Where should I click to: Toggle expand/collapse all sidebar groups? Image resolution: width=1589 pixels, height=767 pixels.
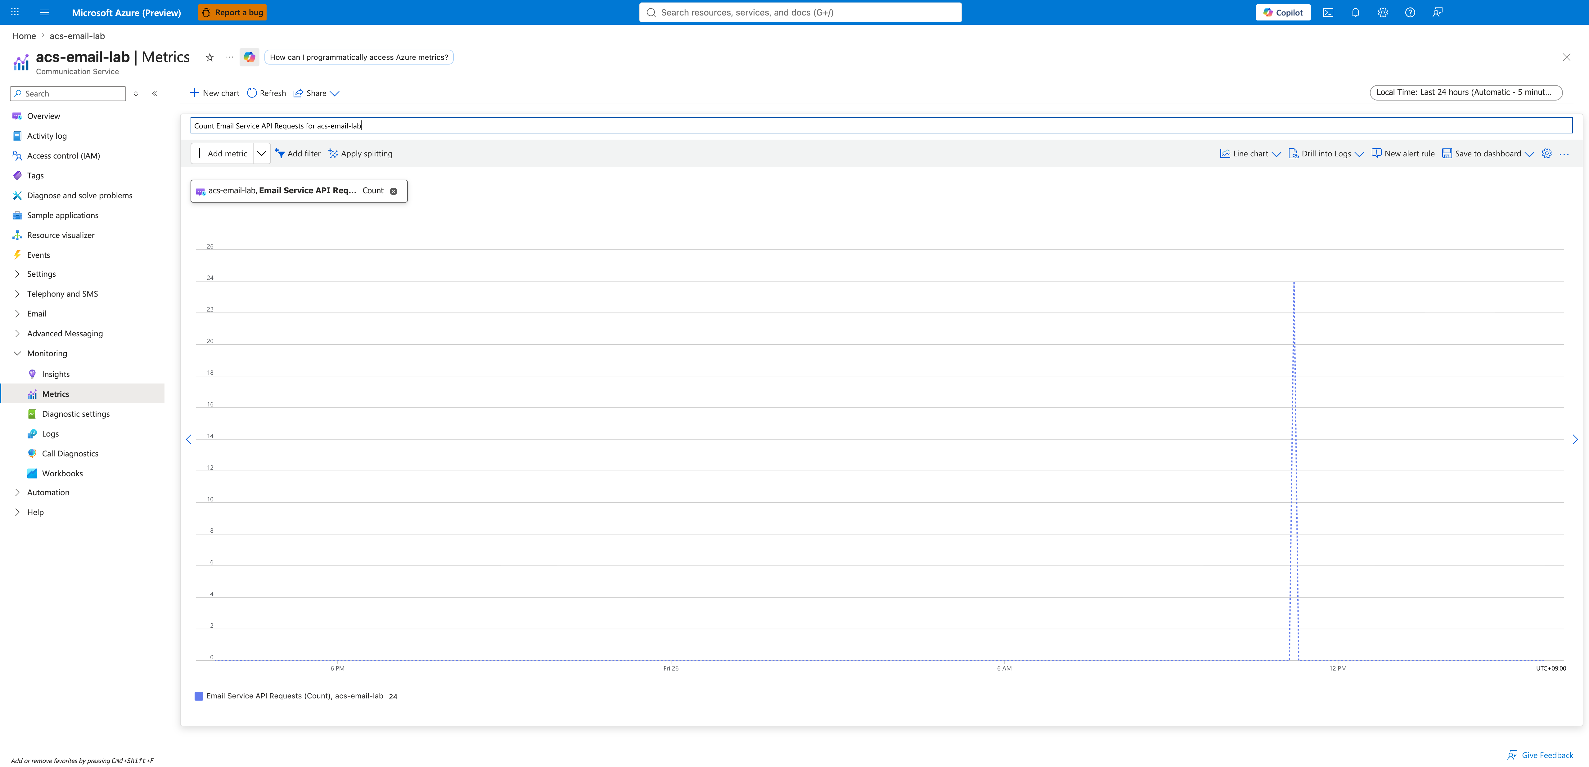pyautogui.click(x=136, y=94)
